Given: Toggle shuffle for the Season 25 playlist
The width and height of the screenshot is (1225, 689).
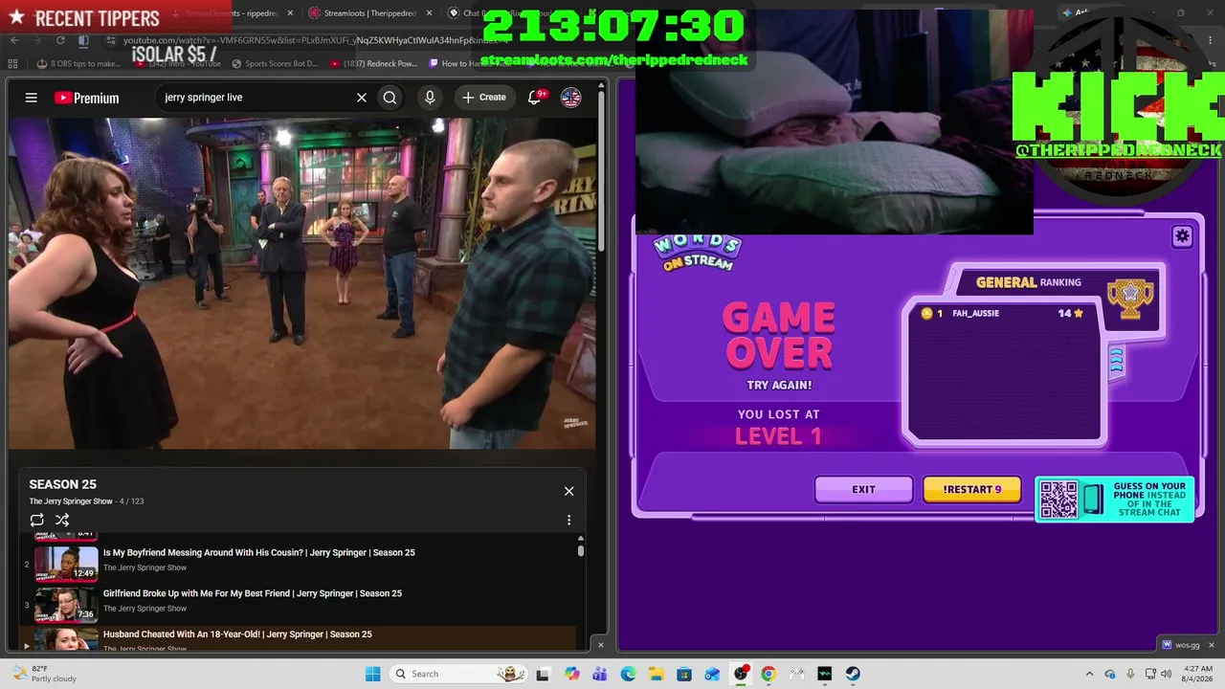Looking at the screenshot, I should click(62, 520).
